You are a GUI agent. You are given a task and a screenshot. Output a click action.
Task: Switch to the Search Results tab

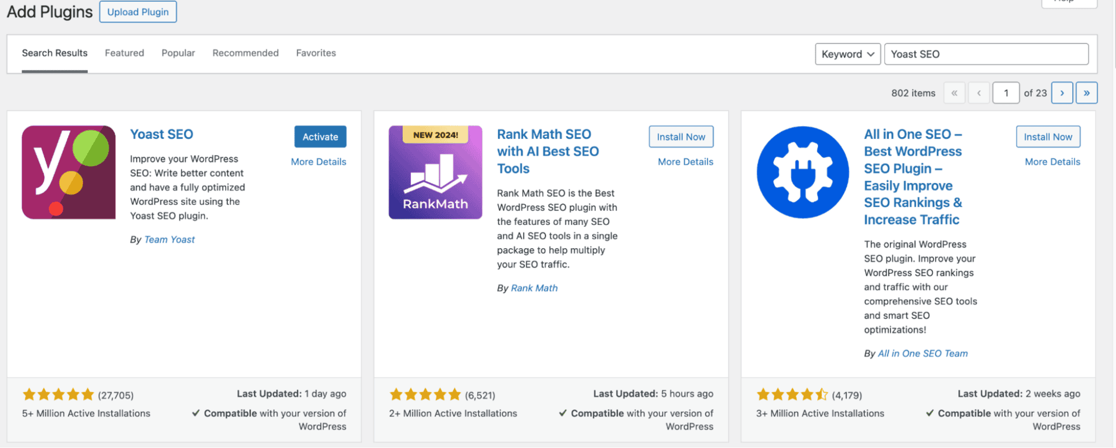(55, 53)
